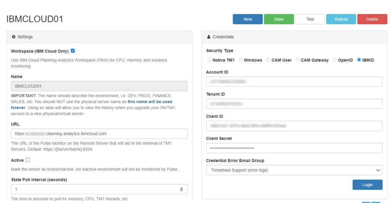This screenshot has height=203, width=390.
Task: Click the Client Secret password field
Action: pos(294,148)
